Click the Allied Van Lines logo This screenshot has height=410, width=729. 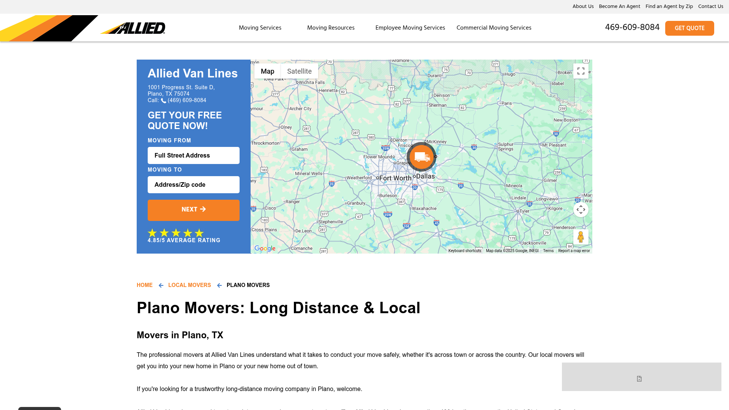coord(136,28)
